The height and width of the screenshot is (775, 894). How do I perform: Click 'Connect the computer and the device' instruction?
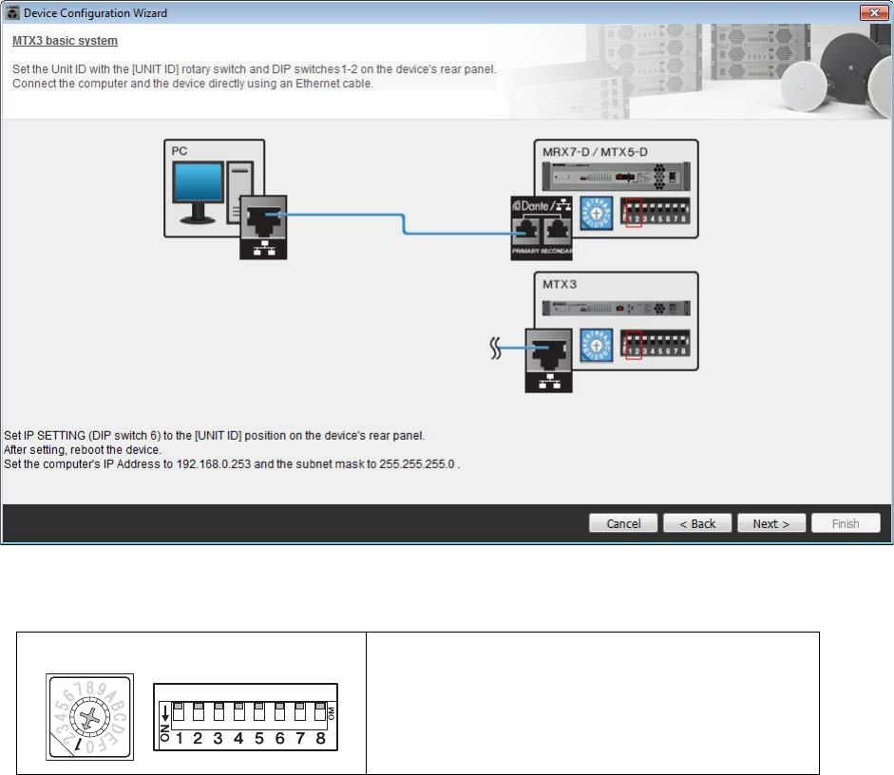(x=193, y=84)
